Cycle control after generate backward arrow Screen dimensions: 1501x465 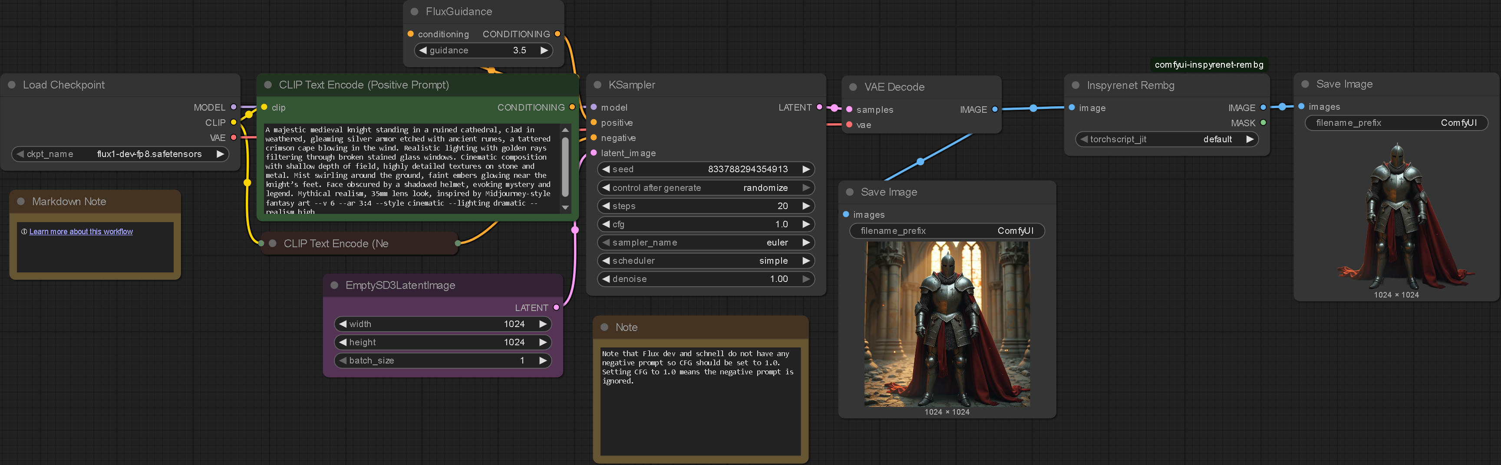click(x=606, y=188)
